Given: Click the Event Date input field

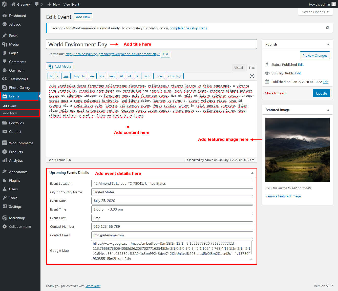Looking at the screenshot, I should pos(172,201).
